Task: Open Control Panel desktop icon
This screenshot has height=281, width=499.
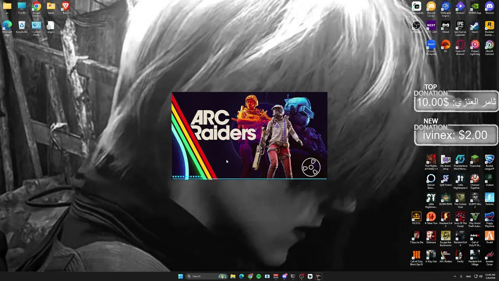Action: pyautogui.click(x=36, y=29)
